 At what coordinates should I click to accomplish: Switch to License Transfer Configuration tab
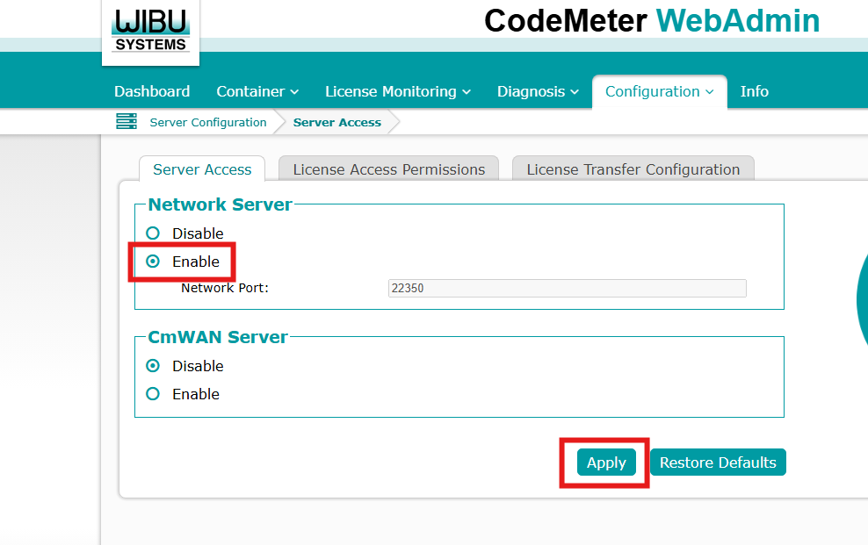click(633, 169)
